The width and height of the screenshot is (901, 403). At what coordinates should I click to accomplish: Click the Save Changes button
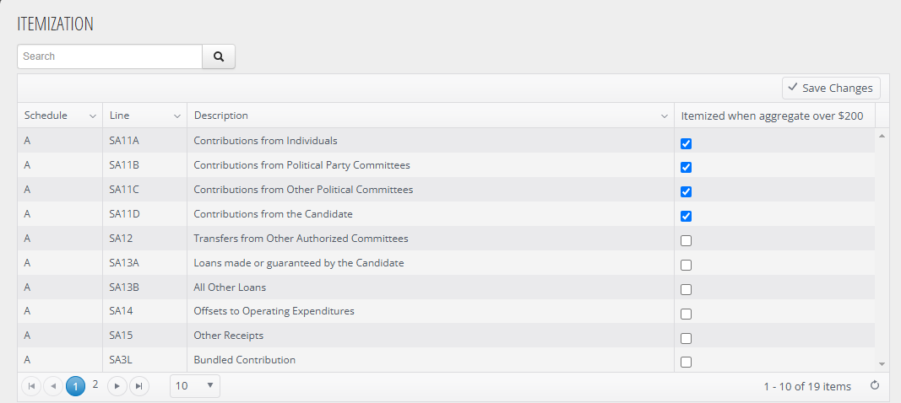click(831, 88)
